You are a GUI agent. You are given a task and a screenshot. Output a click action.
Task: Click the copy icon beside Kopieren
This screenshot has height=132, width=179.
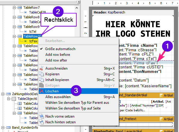point(41,74)
